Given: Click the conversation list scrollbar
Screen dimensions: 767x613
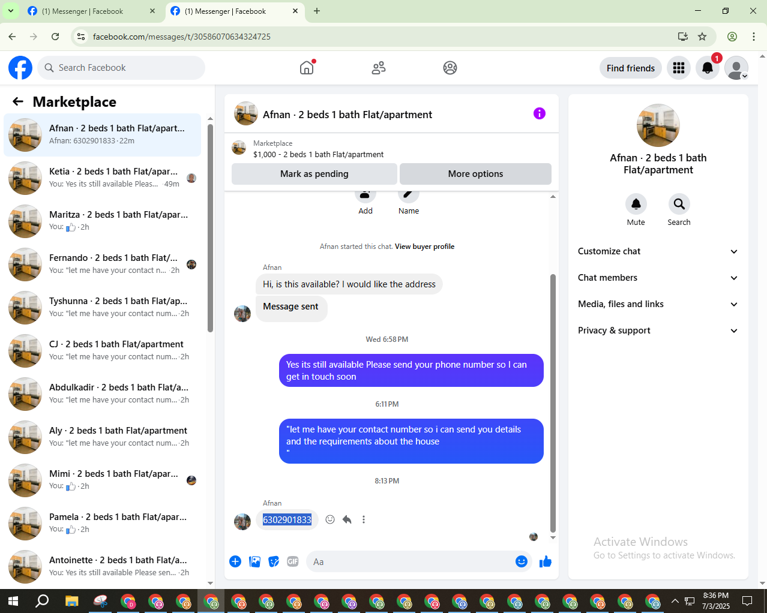Looking at the screenshot, I should coord(210,228).
